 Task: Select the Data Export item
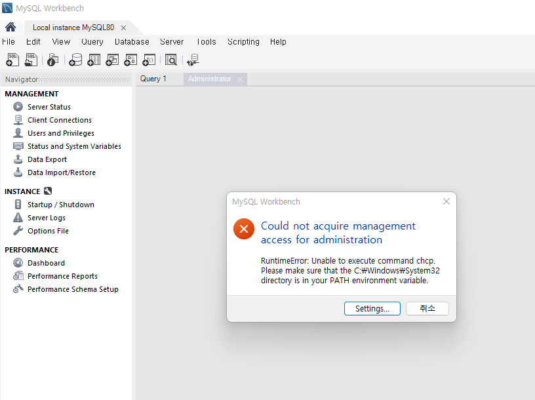[x=47, y=159]
